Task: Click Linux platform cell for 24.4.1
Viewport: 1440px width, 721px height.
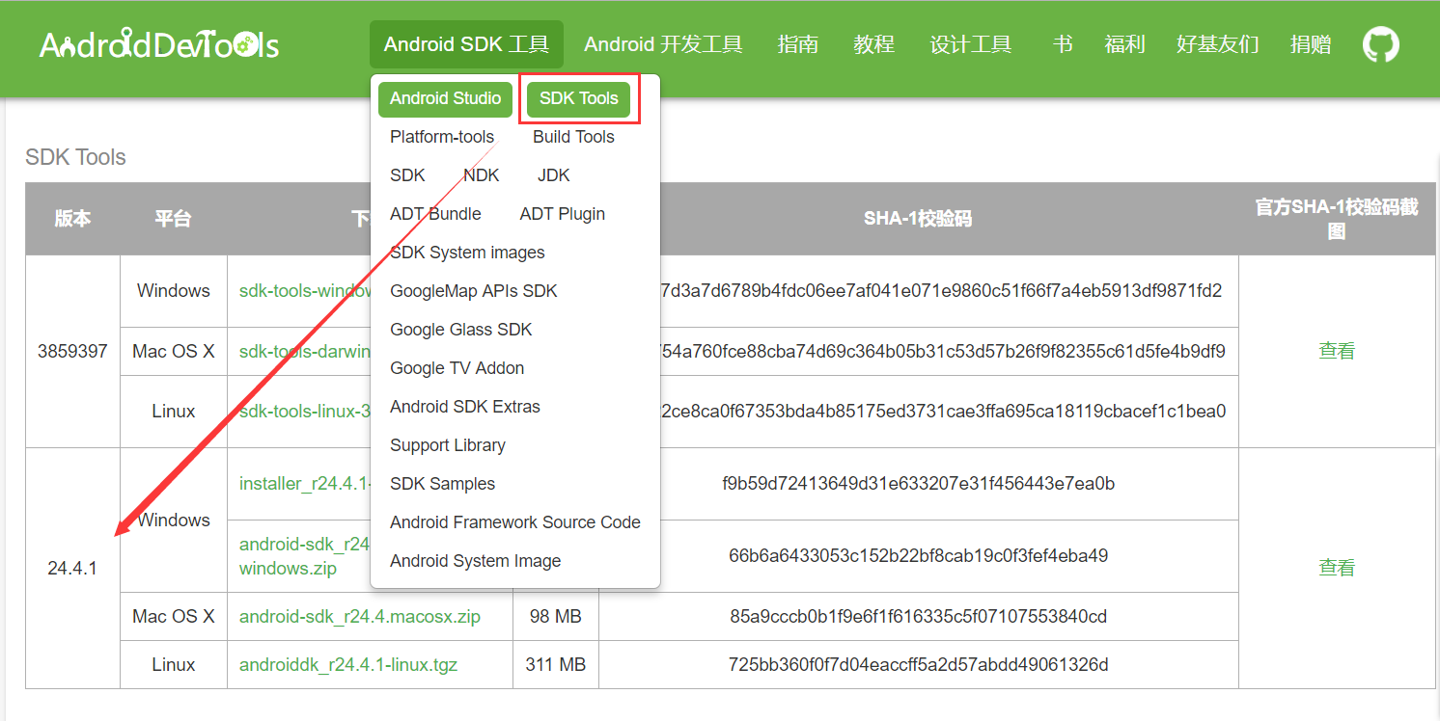Action: coord(174,665)
